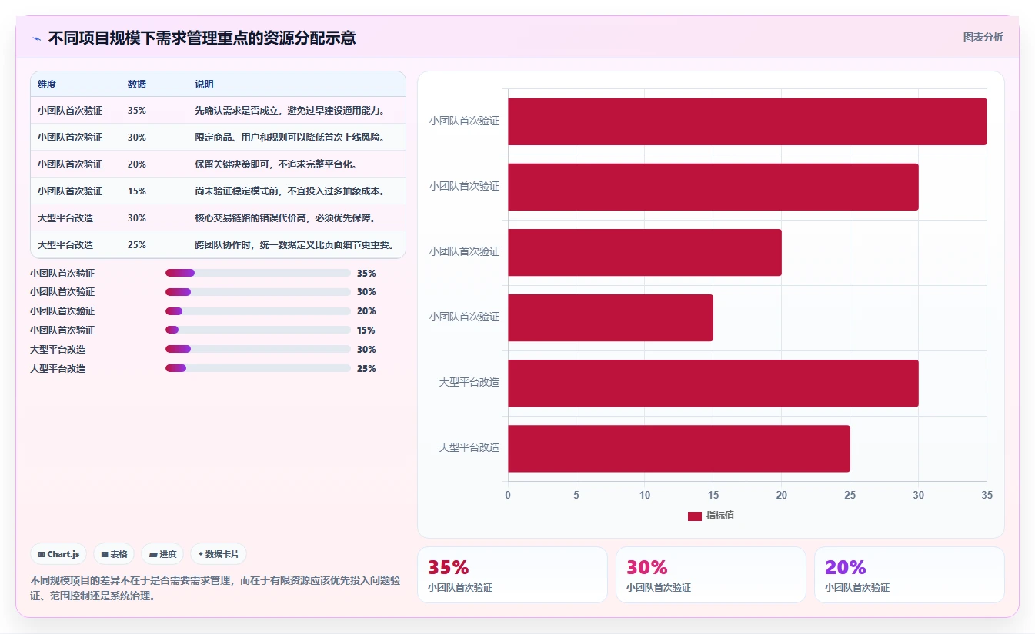Viewport: 1035px width, 634px height.
Task: Click the chart bar reaching 15
Action: click(x=610, y=317)
